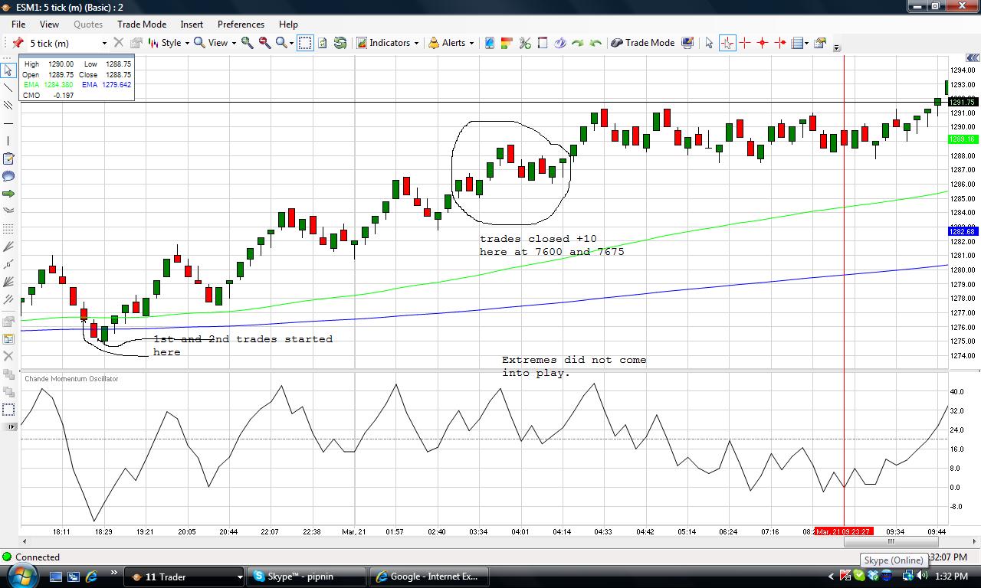Select the trend line drawing tool

click(8, 87)
